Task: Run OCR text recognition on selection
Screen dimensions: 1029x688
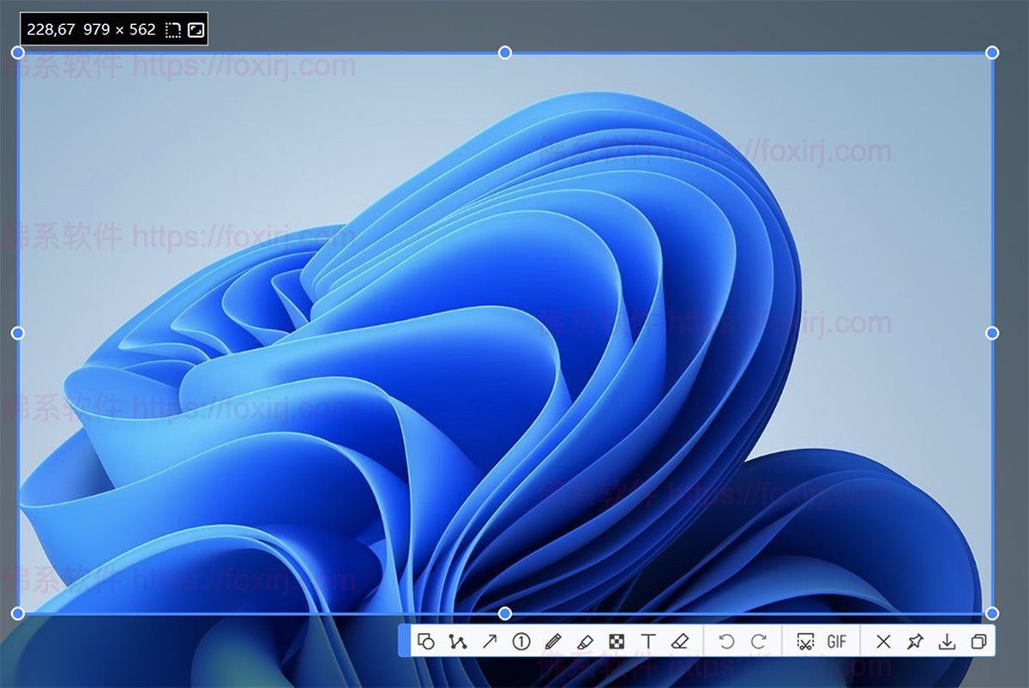Action: 807,641
